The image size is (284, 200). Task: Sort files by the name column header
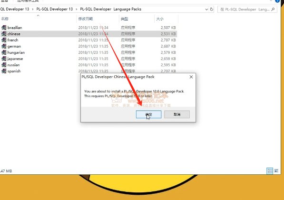coord(38,19)
